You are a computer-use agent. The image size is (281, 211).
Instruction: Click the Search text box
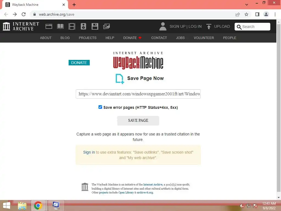tap(252, 27)
